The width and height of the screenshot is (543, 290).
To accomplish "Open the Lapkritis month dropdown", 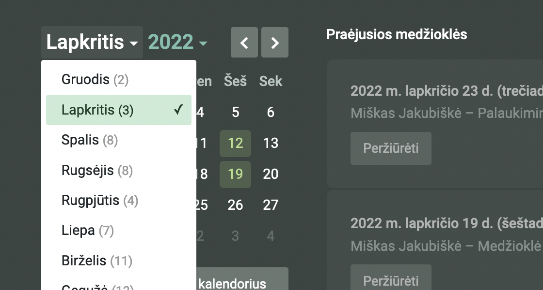I will click(x=92, y=43).
